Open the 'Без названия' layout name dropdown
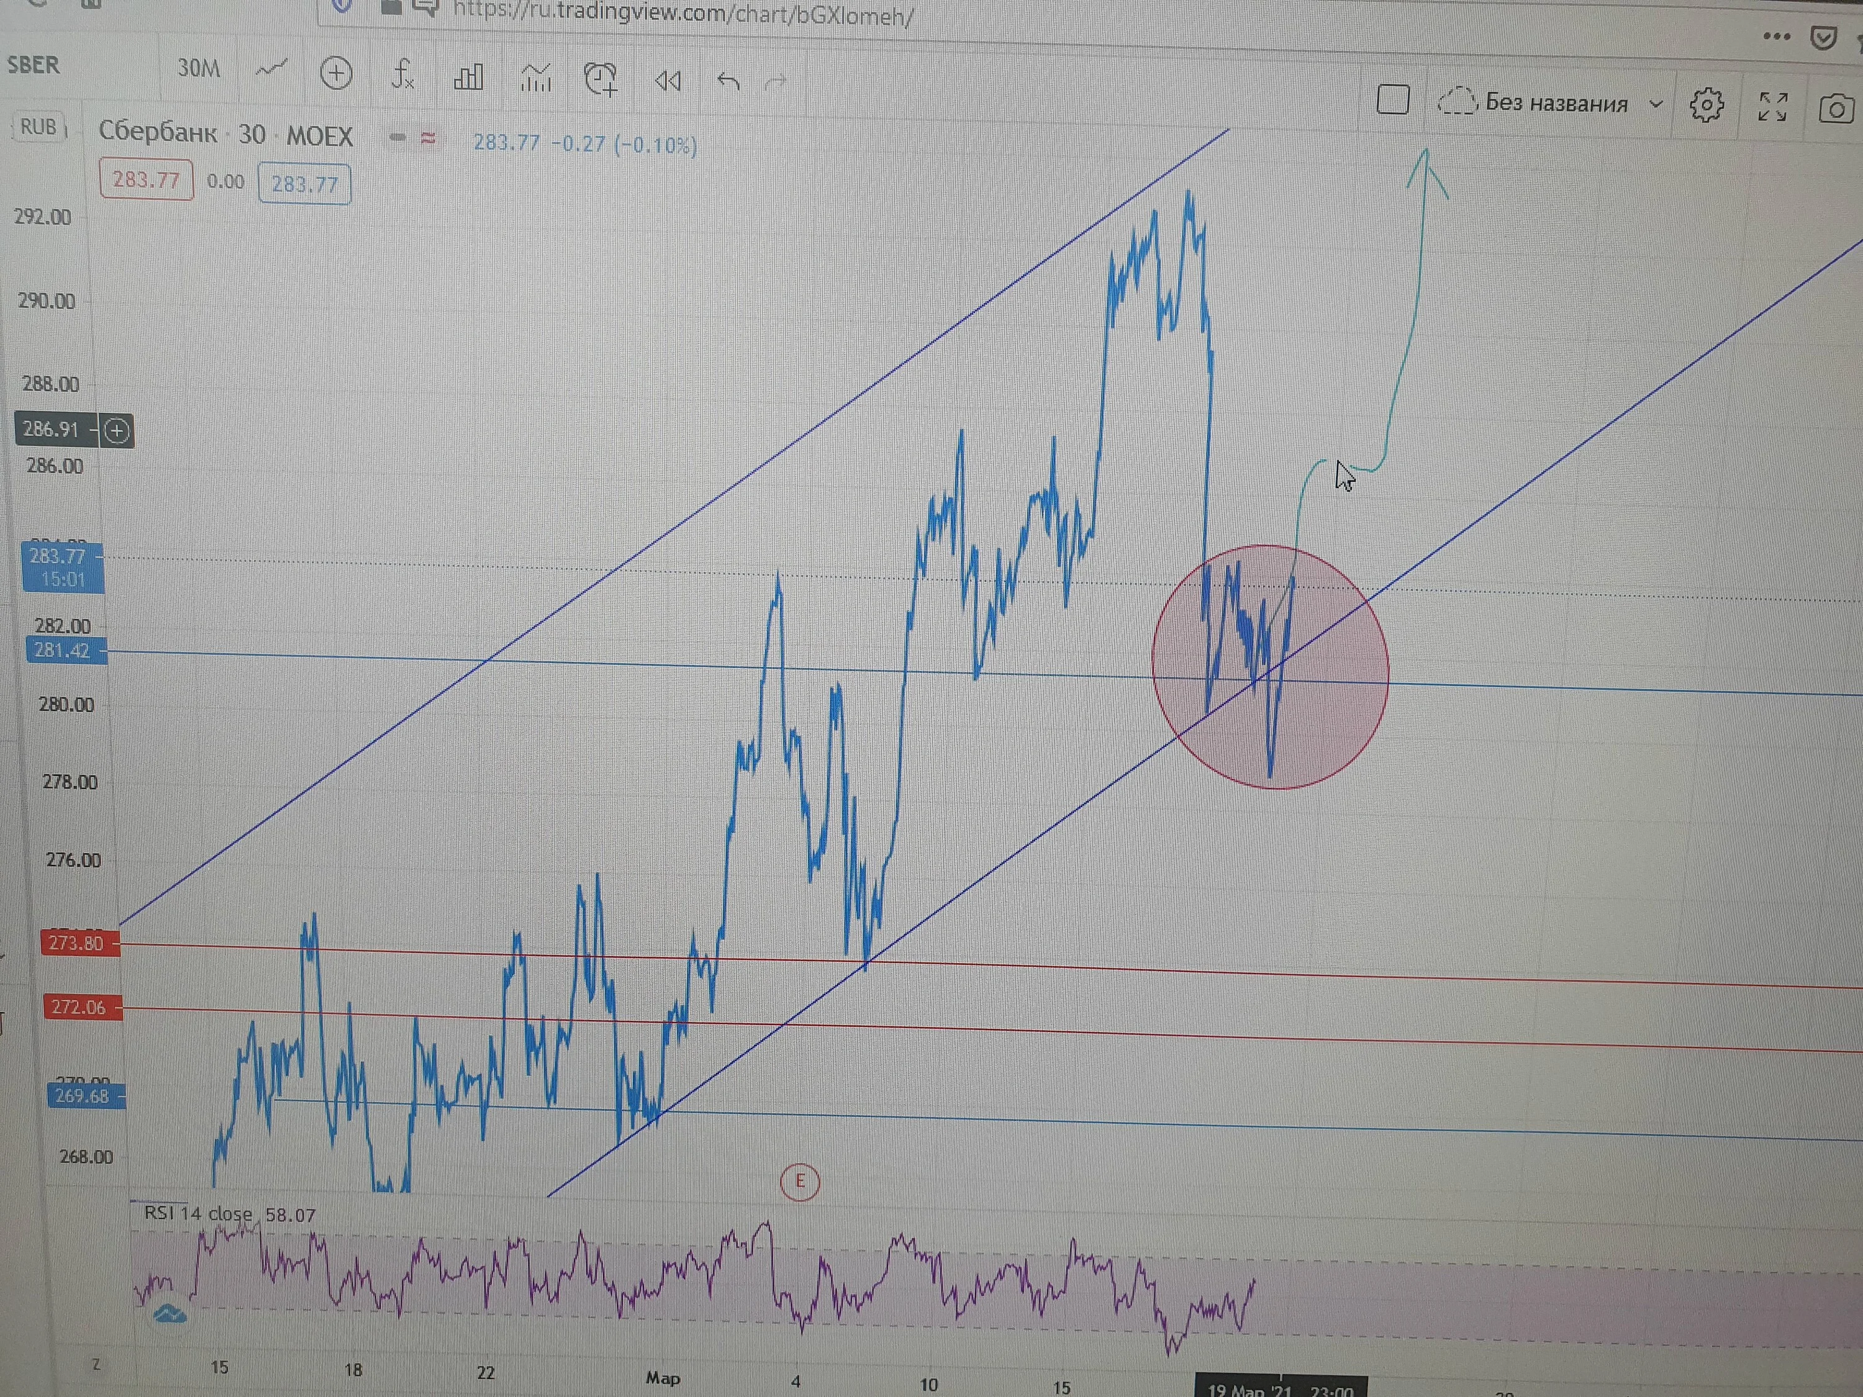Viewport: 1863px width, 1397px height. 1575,104
